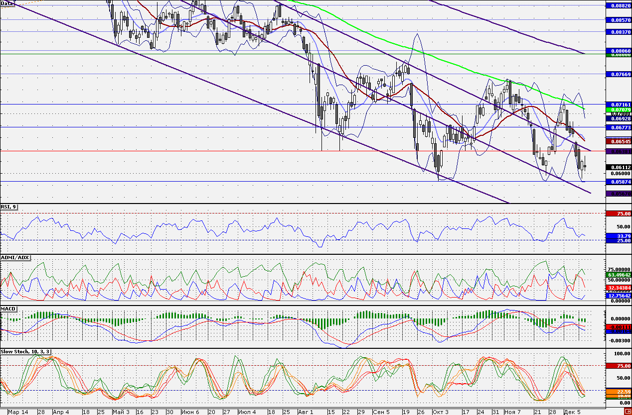The width and height of the screenshot is (632, 415).
Task: Select the Slow Stoch indicator label
Action: (x=25, y=352)
